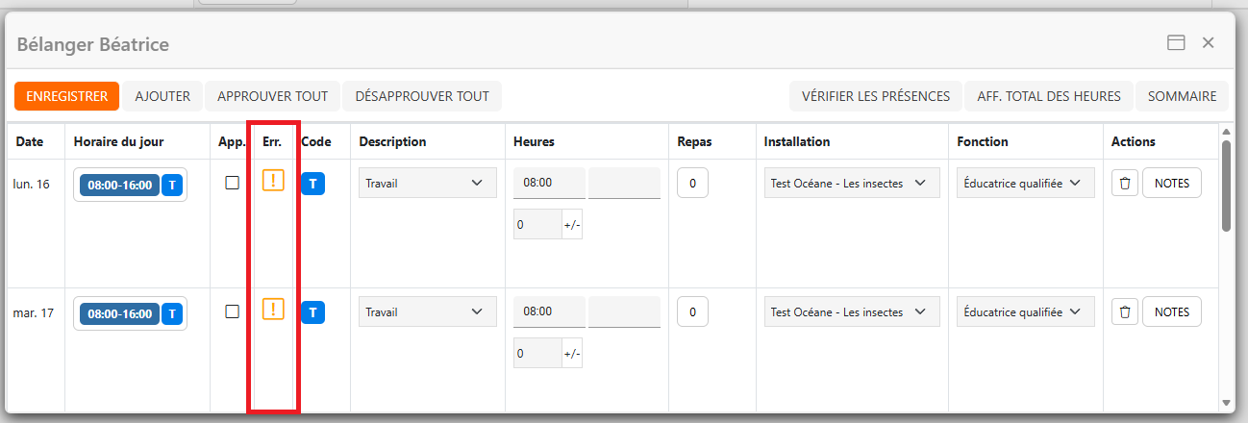
Task: Delete the lun. 16 entry with trash icon
Action: tap(1125, 183)
